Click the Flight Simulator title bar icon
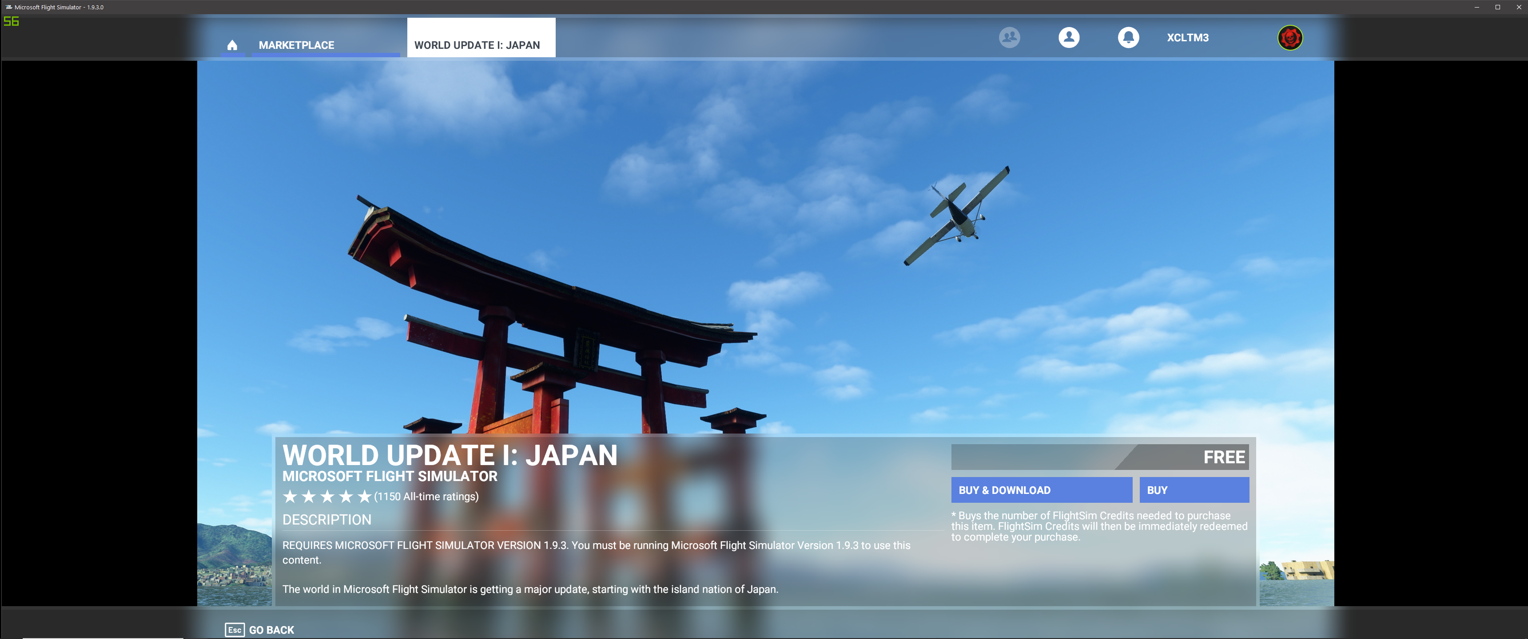Image resolution: width=1528 pixels, height=639 pixels. tap(8, 7)
